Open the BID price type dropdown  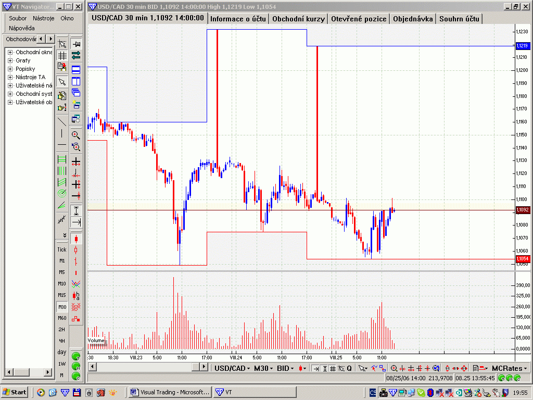tap(285, 368)
